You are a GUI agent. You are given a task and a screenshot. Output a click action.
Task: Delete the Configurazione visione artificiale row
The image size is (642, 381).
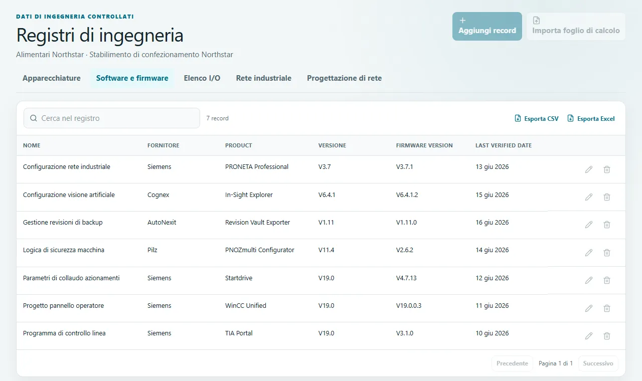607,197
